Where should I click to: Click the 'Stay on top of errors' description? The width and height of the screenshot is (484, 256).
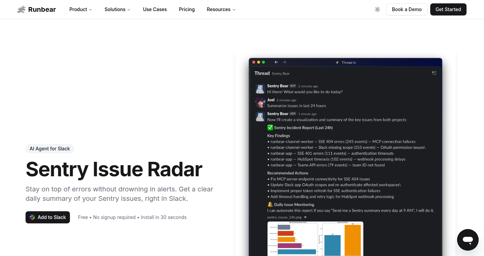pyautogui.click(x=119, y=194)
